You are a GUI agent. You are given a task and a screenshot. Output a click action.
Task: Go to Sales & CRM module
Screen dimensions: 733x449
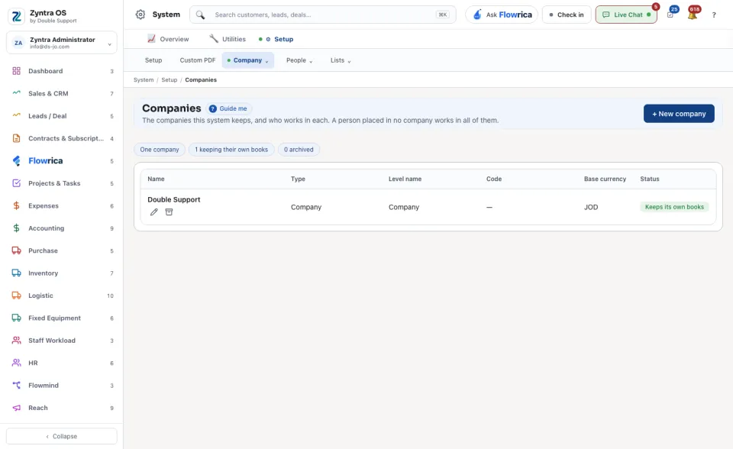coord(62,93)
